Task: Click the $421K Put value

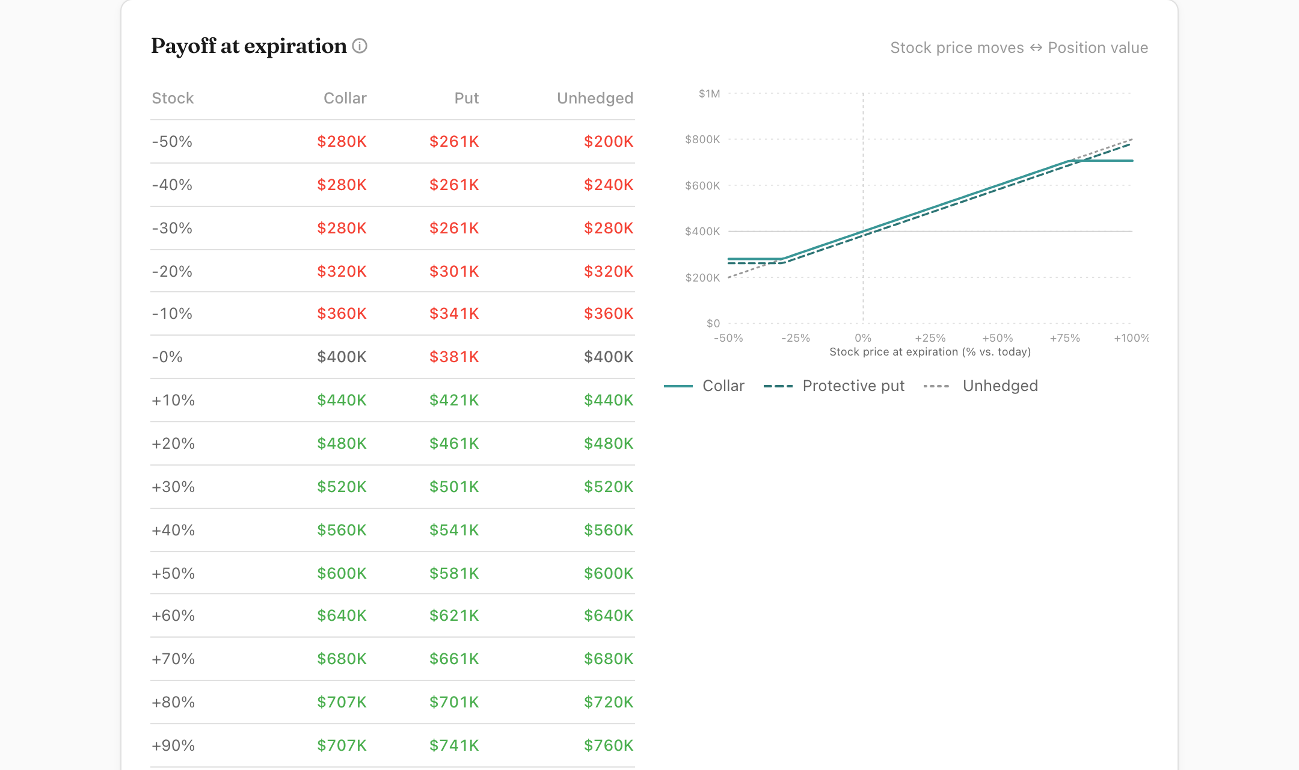Action: tap(454, 400)
